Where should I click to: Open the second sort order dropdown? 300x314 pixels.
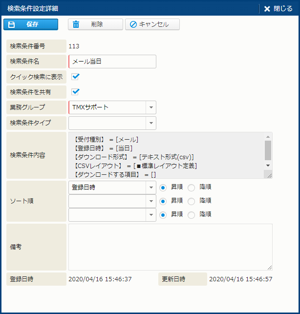point(151,201)
